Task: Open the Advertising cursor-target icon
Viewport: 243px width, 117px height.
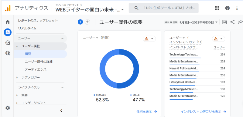Action: click(8, 53)
